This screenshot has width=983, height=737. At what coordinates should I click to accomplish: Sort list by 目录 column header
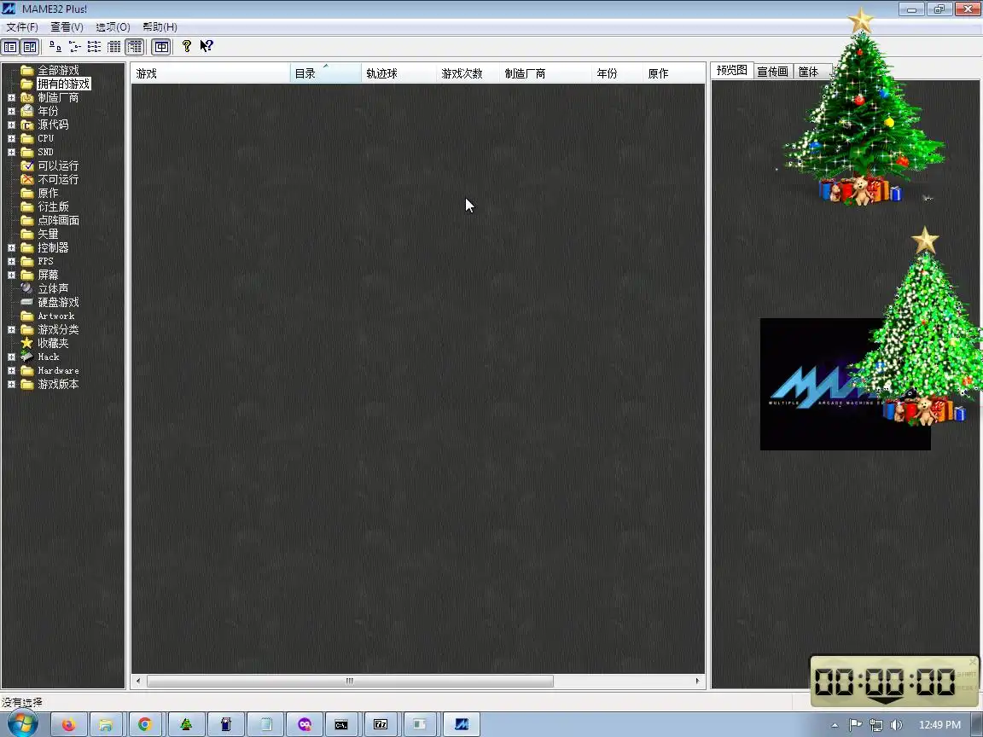coord(326,73)
